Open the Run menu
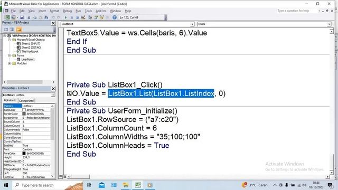The width and height of the screenshot is (338, 190). pos(78,11)
